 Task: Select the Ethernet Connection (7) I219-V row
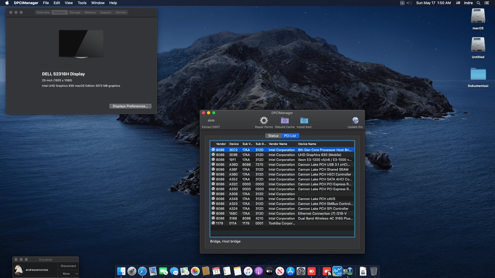[x=282, y=213]
